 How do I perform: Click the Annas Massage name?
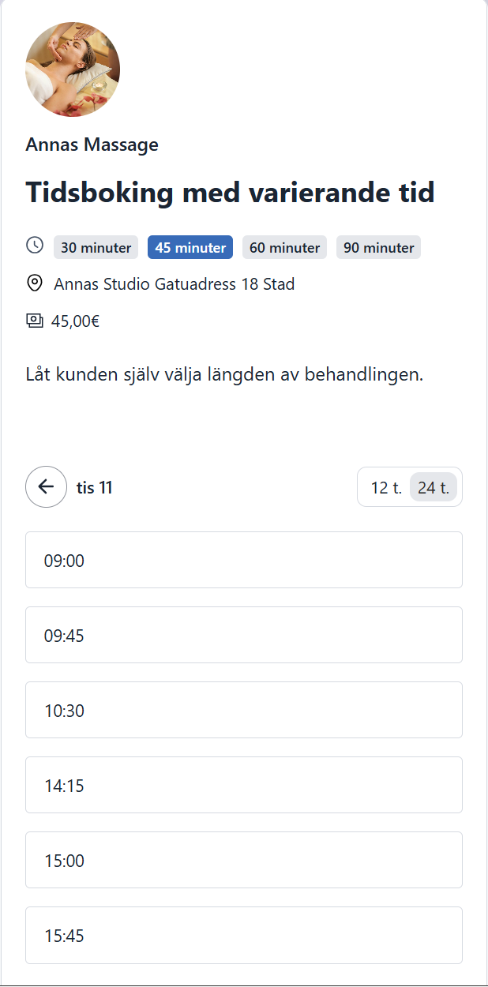(x=92, y=144)
